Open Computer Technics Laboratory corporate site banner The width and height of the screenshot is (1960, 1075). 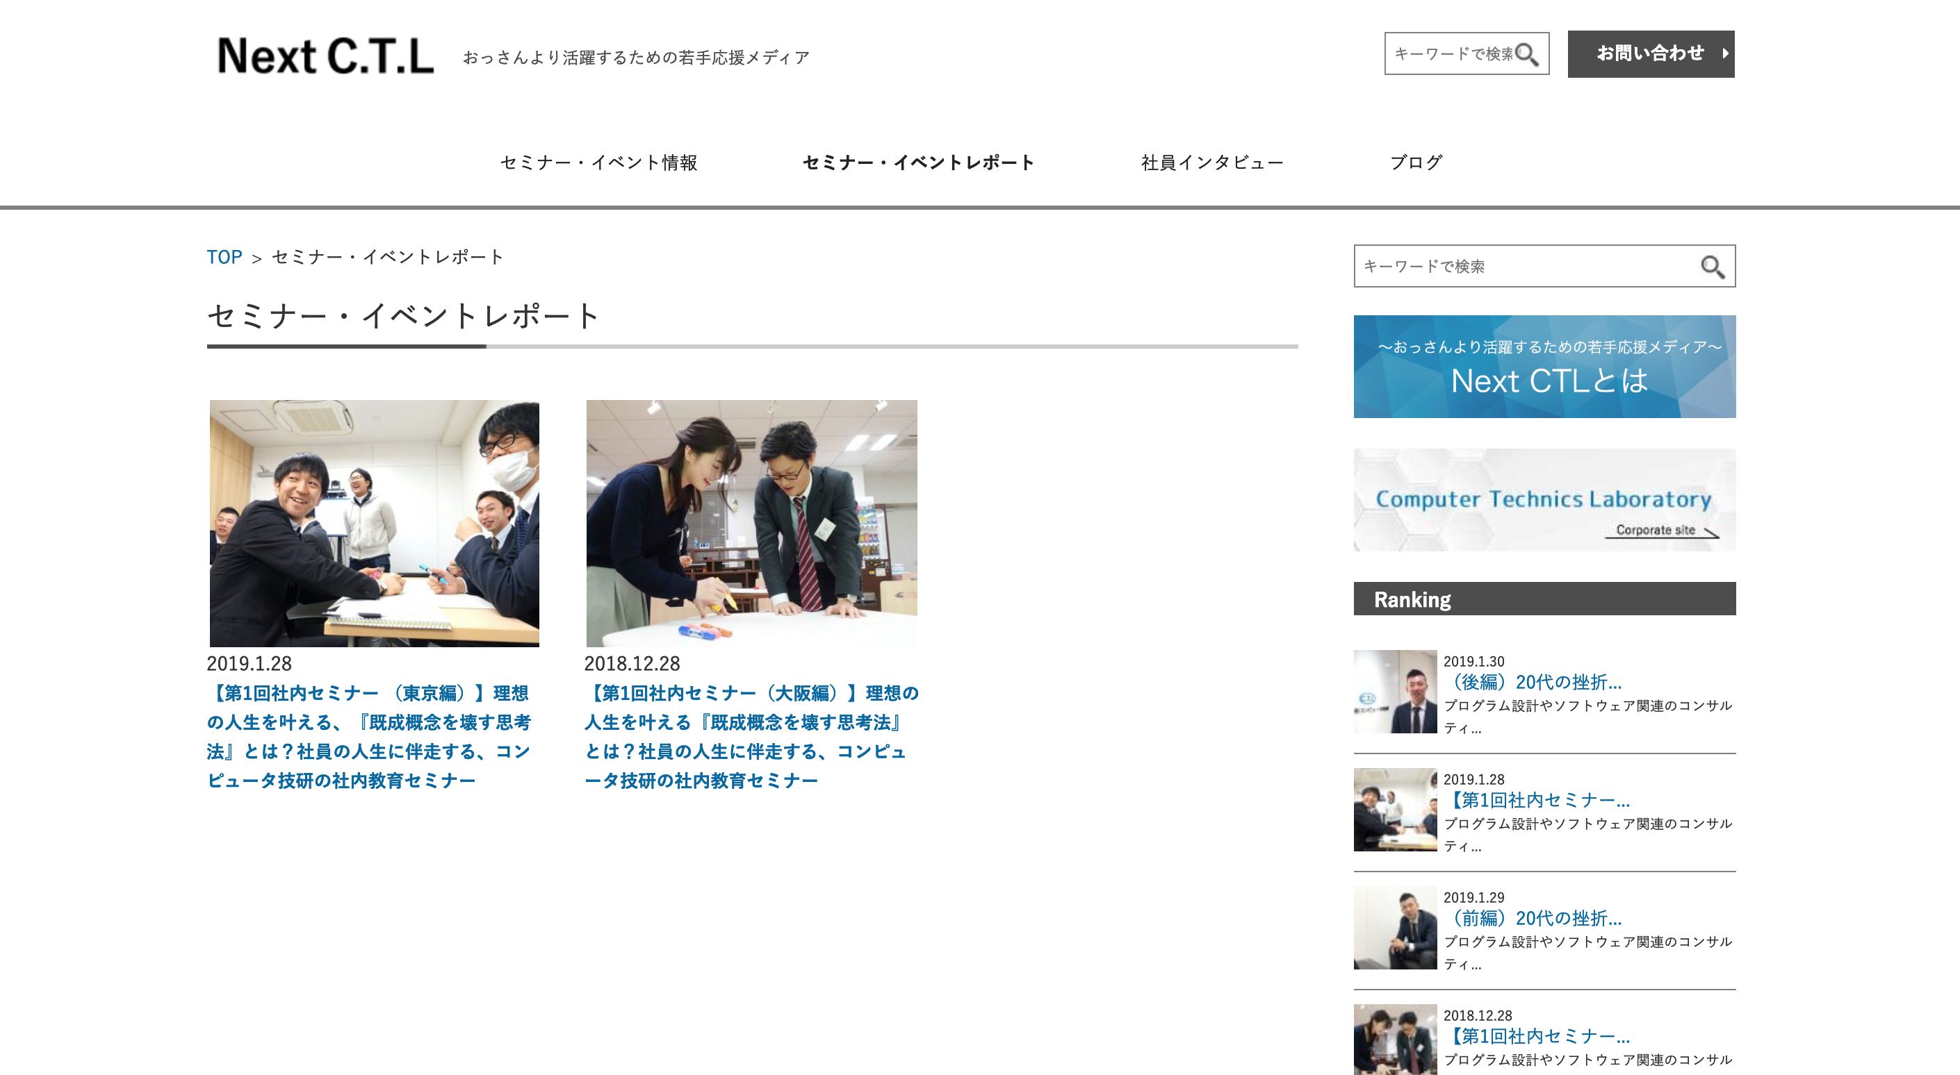click(1544, 500)
